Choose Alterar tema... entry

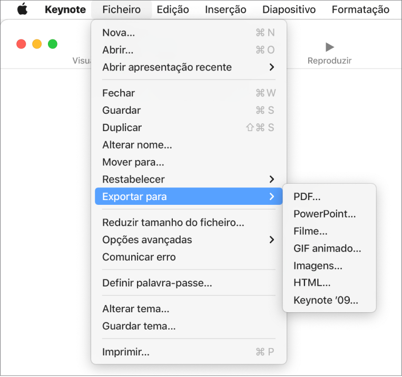click(189, 309)
